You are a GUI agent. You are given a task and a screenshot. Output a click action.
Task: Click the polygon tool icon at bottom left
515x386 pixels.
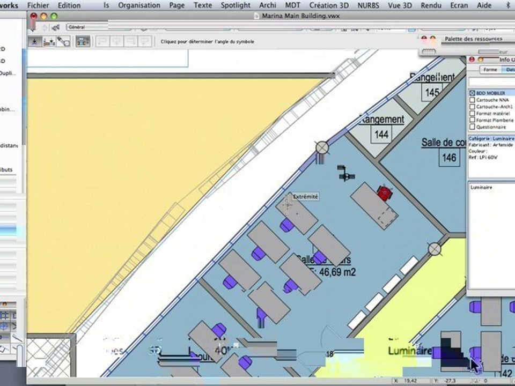click(x=4, y=349)
